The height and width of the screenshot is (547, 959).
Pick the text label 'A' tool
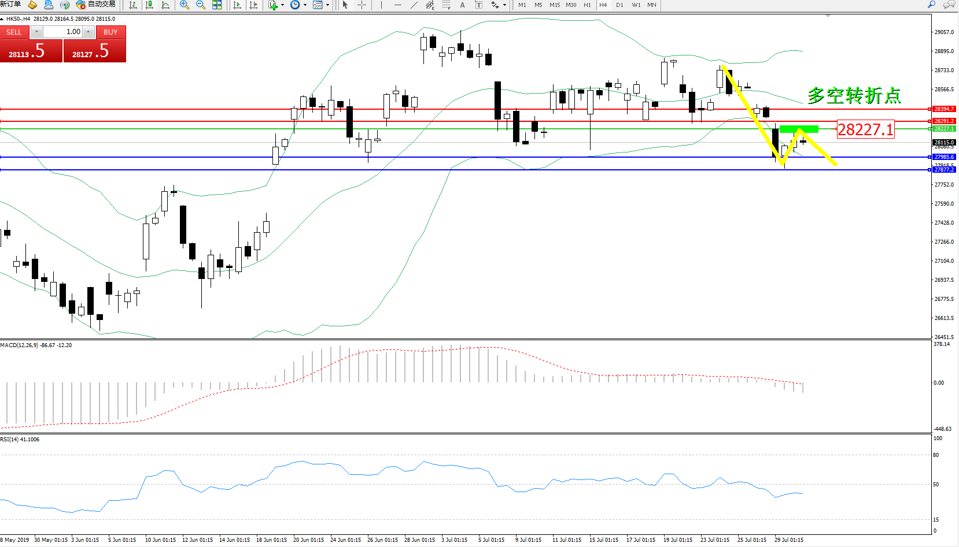tap(462, 5)
